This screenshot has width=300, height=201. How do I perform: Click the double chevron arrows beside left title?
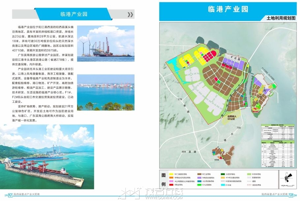click(x=130, y=14)
